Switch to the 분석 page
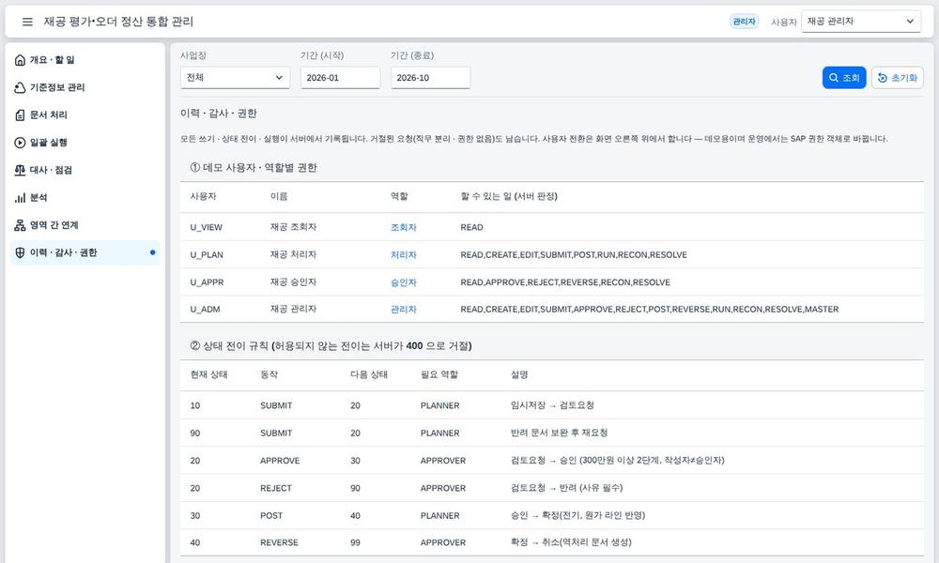The width and height of the screenshot is (939, 563). (85, 197)
